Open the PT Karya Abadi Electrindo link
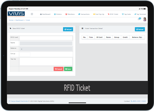The height and width of the screenshot is (111, 154). click(x=18, y=101)
